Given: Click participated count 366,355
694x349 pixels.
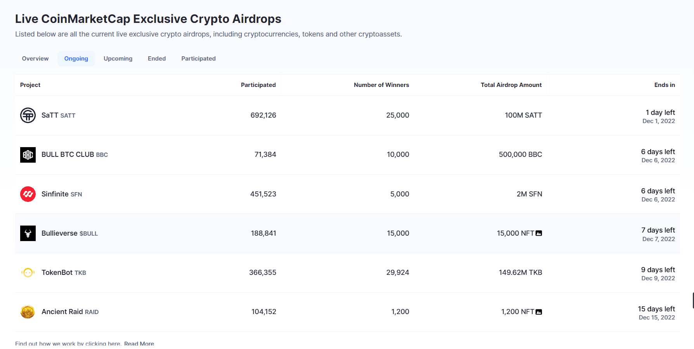Looking at the screenshot, I should point(263,273).
